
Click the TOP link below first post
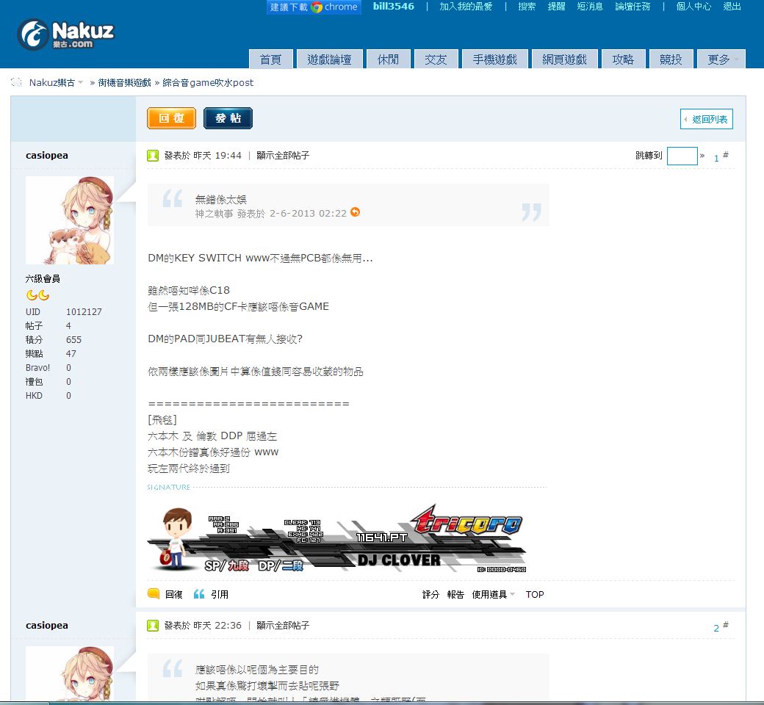click(x=535, y=594)
